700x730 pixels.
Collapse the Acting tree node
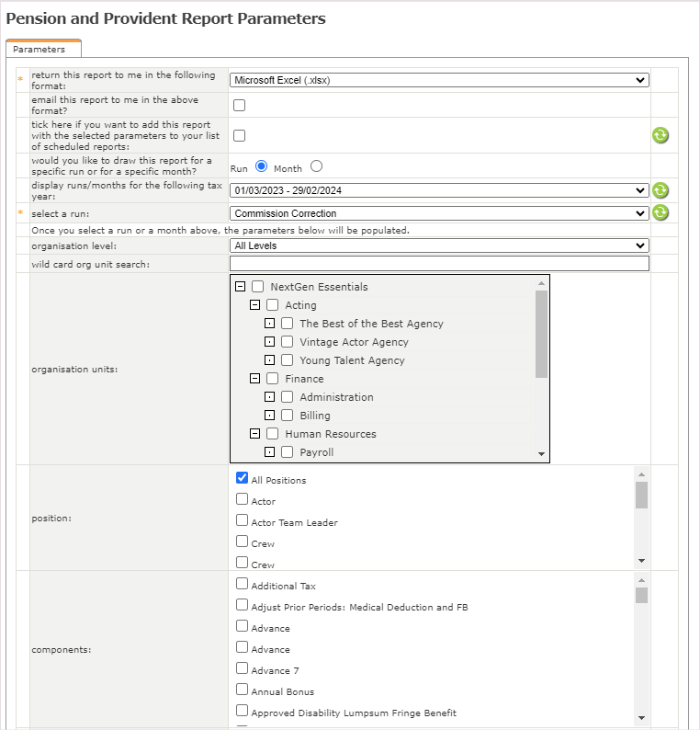point(255,305)
